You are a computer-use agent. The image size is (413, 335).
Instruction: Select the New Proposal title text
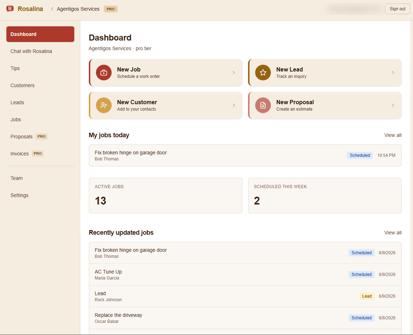tap(295, 102)
